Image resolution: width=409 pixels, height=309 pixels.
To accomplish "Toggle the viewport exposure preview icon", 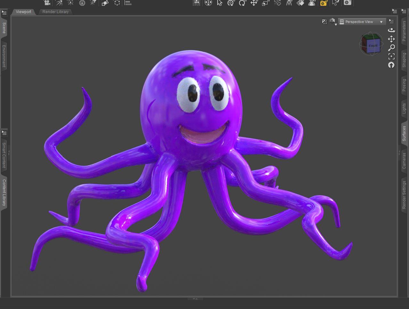I will (x=324, y=22).
